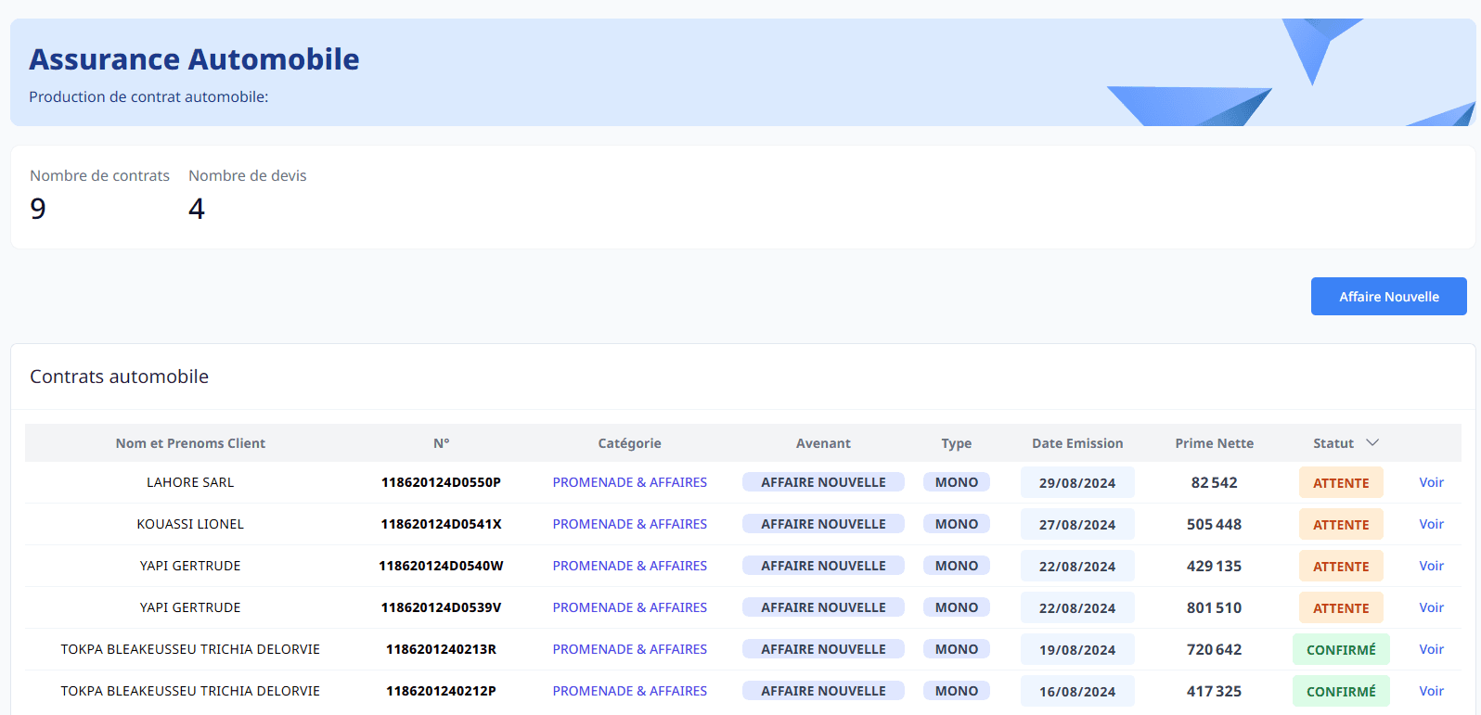Select the Nom et Prenoms Client header
This screenshot has height=715, width=1481.
pyautogui.click(x=190, y=443)
